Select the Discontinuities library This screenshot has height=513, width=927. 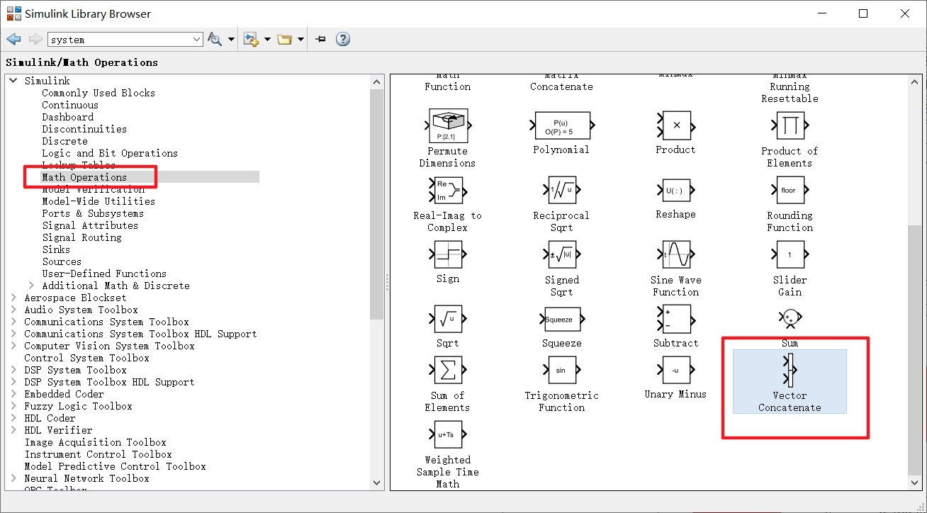pos(84,129)
